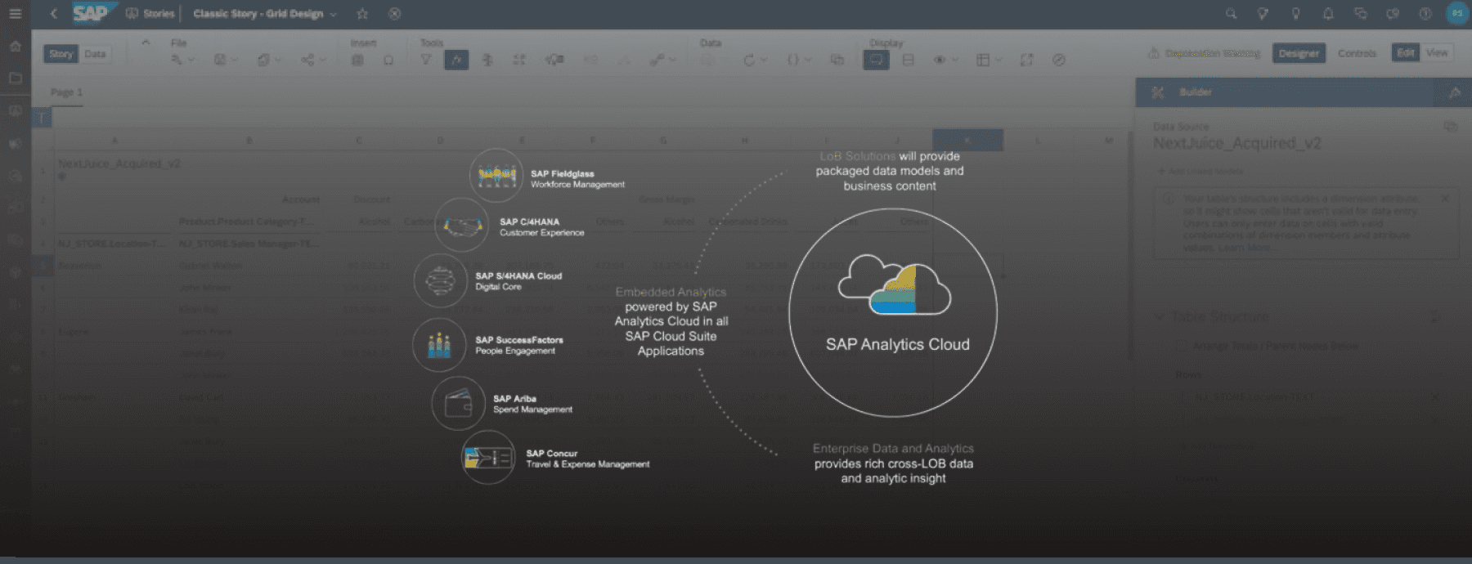
Task: Open notifications bell in header
Action: click(1328, 14)
